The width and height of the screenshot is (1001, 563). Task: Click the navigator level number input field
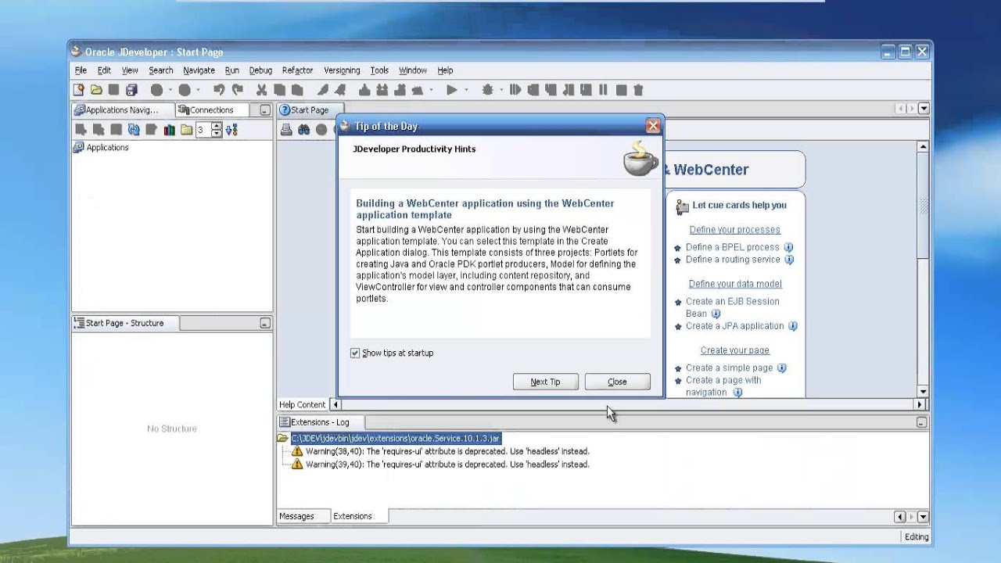203,130
